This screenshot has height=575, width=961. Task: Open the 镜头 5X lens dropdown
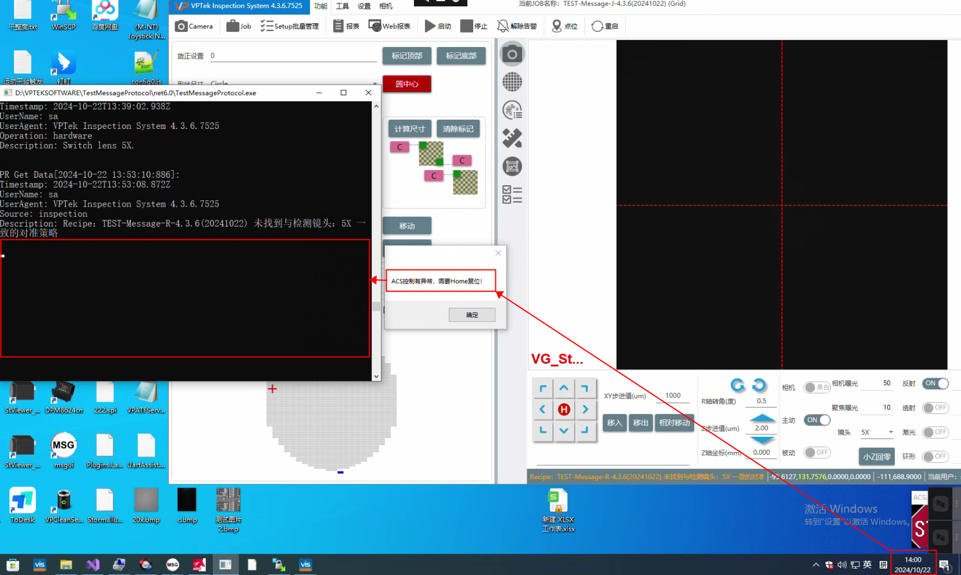(877, 432)
